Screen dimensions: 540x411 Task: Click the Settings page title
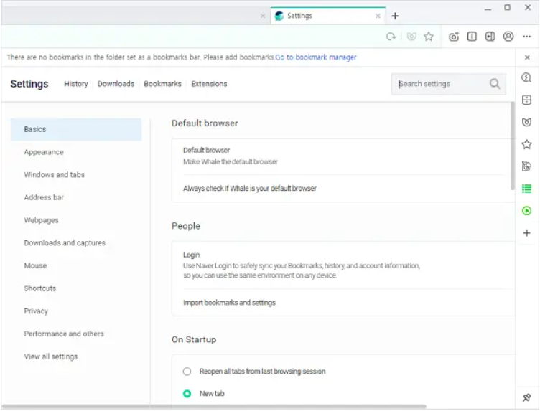pos(29,84)
